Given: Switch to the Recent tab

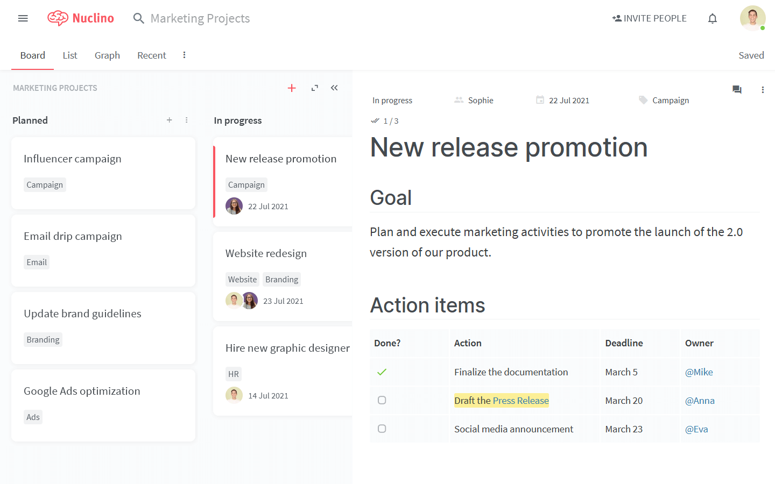Looking at the screenshot, I should [x=152, y=55].
